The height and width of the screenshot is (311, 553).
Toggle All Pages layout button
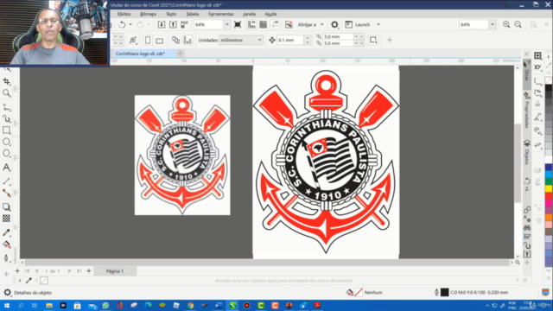tap(175, 40)
